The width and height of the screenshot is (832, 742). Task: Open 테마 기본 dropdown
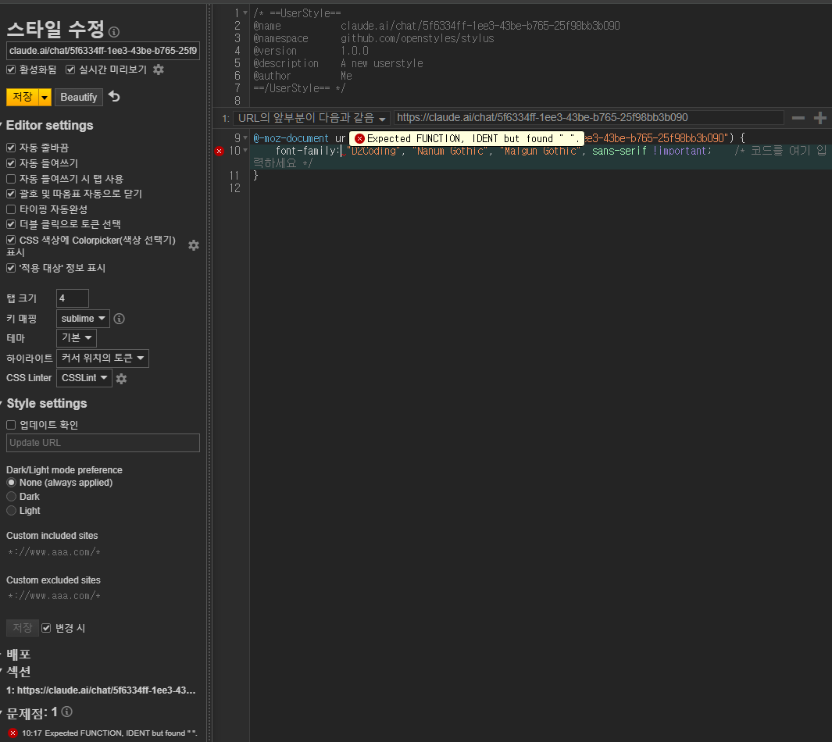coord(77,338)
